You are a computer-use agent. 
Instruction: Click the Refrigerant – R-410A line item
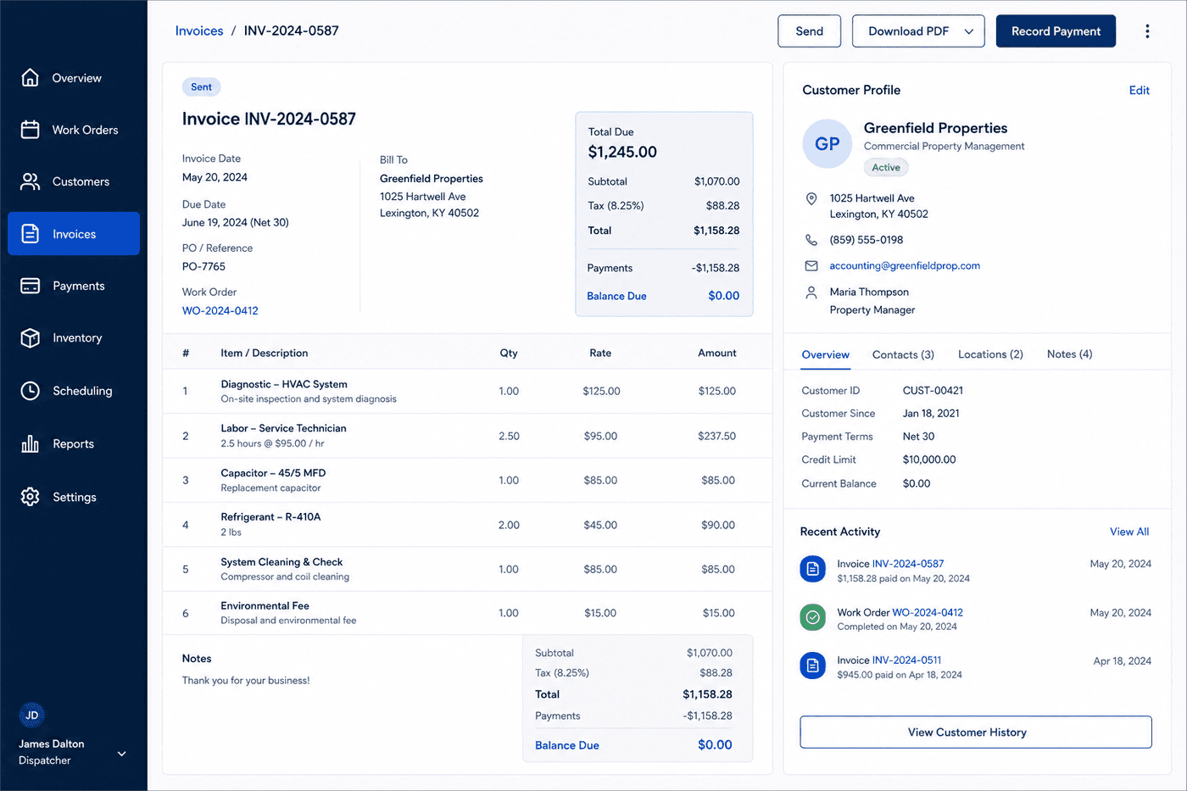coord(467,525)
